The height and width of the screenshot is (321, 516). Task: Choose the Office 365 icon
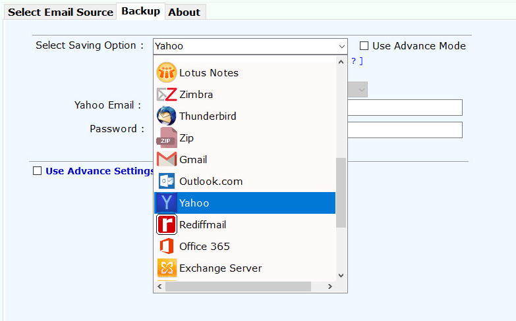[167, 247]
